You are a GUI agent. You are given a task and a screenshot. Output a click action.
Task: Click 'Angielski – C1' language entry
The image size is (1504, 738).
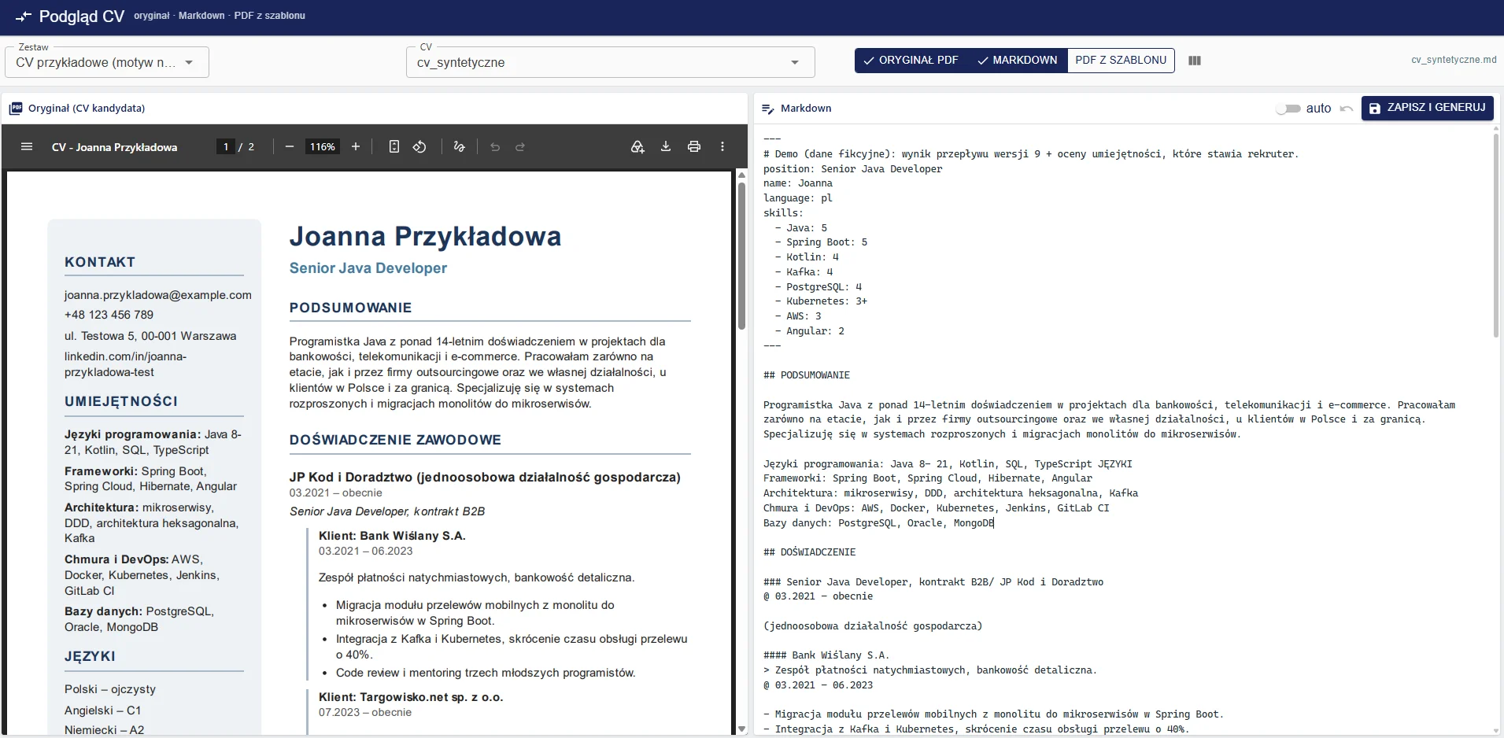point(103,710)
